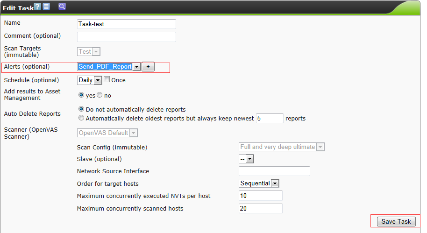This screenshot has height=233, width=427.
Task: Select no for Add results to Asset Management
Action: pos(100,95)
